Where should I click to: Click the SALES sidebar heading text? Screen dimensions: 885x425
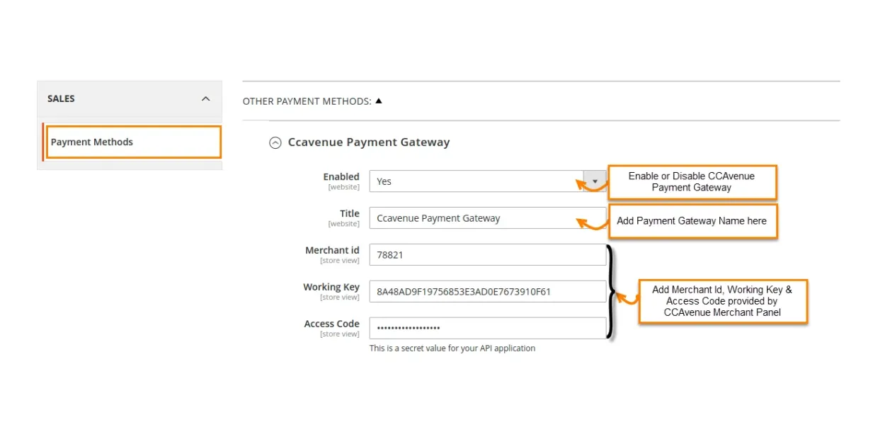(x=61, y=98)
